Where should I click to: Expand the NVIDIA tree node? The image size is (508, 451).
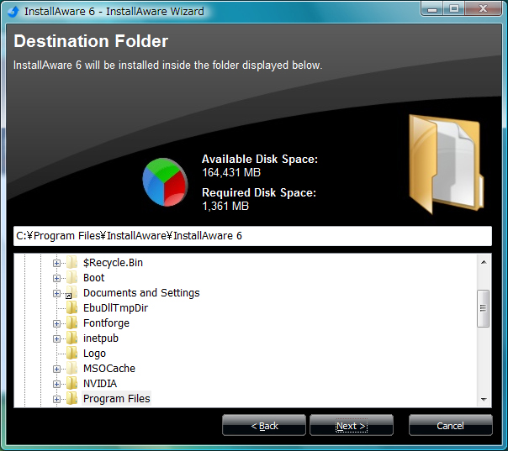pos(56,384)
